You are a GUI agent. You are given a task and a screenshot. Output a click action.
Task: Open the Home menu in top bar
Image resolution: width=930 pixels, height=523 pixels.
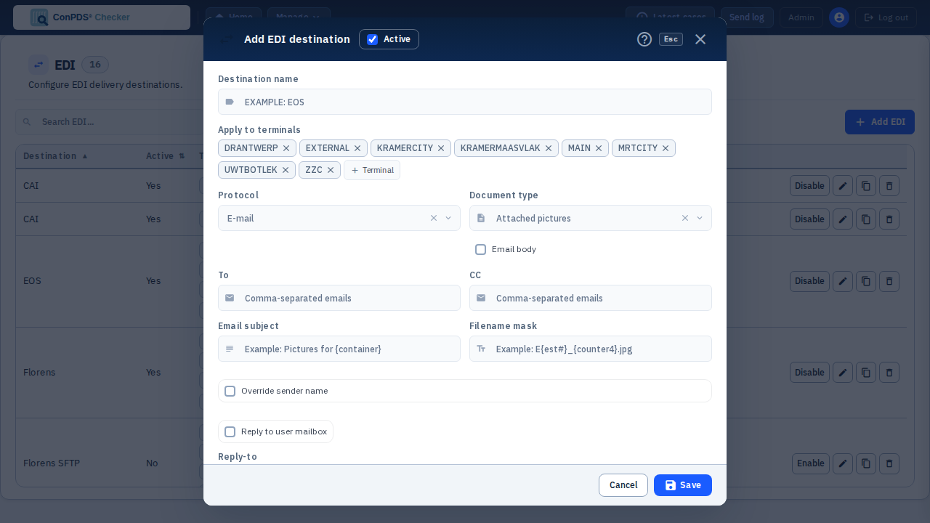234,17
